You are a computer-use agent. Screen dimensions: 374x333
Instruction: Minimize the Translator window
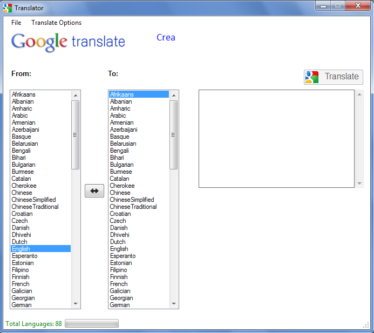(323, 6)
